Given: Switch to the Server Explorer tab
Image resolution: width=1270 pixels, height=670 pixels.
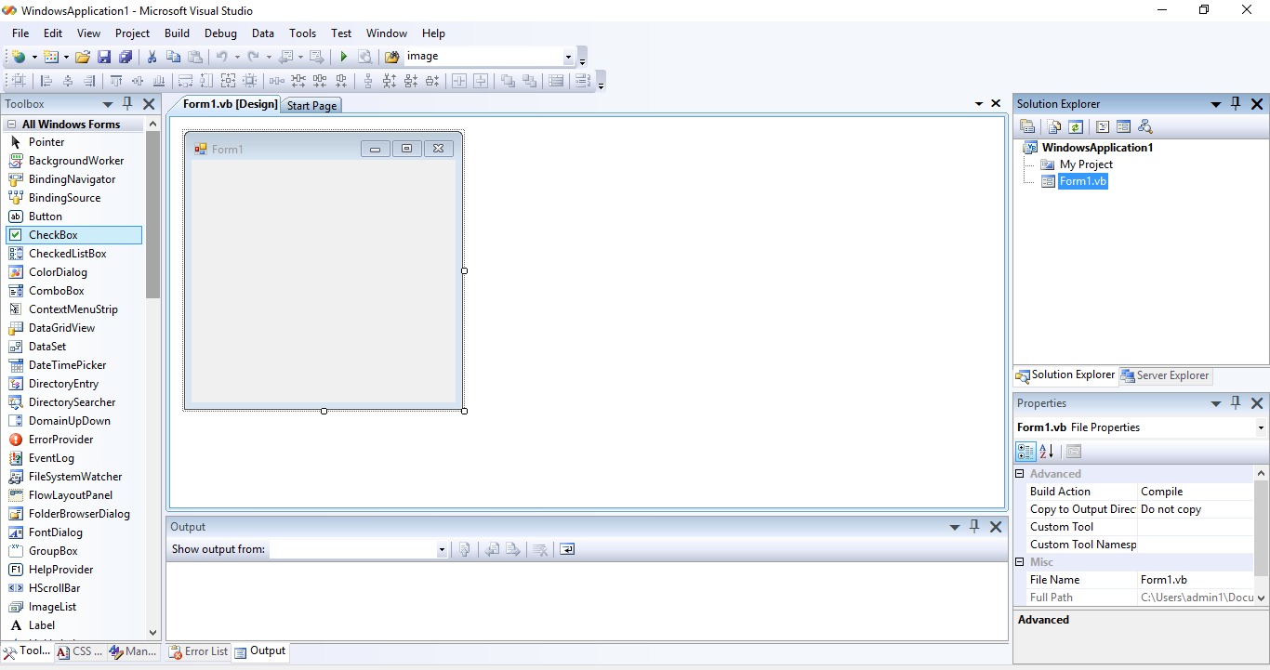Looking at the screenshot, I should coord(1165,375).
